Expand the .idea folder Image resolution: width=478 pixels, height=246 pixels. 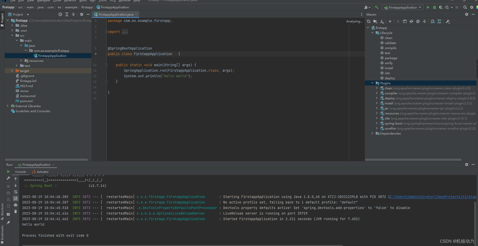click(x=12, y=25)
